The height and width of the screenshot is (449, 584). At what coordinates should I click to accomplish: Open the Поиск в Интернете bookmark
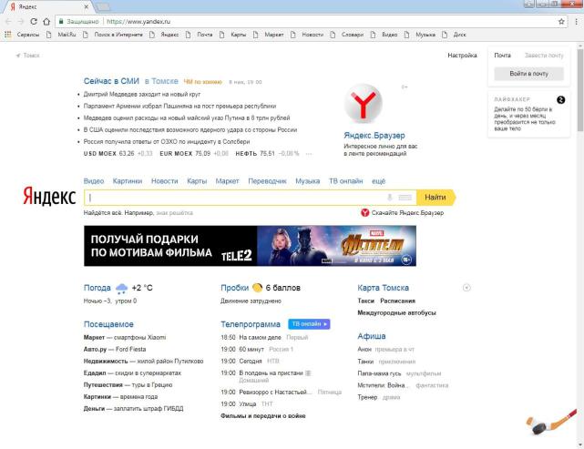tap(118, 35)
